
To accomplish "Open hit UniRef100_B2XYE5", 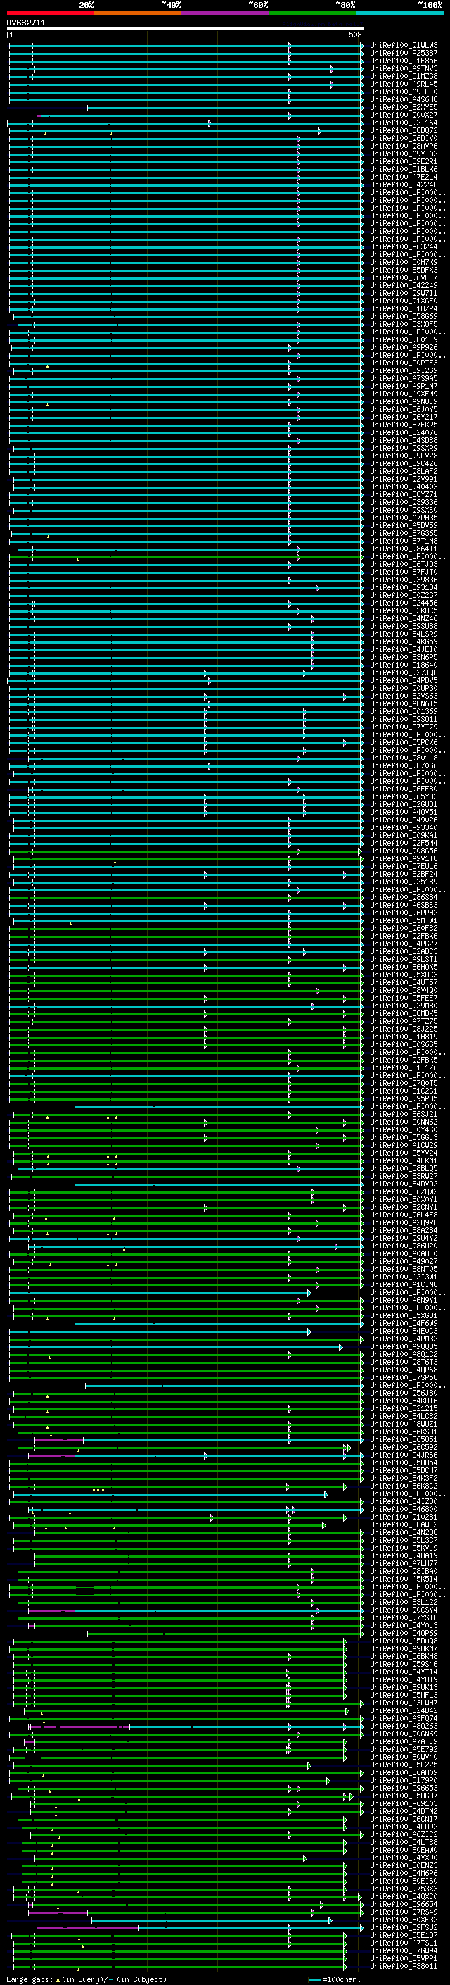I will [x=404, y=107].
